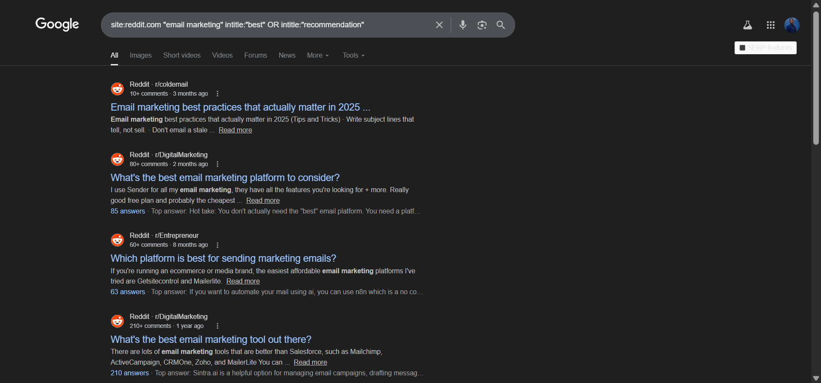
Task: Click the scrollbar up arrow
Action: [816, 5]
